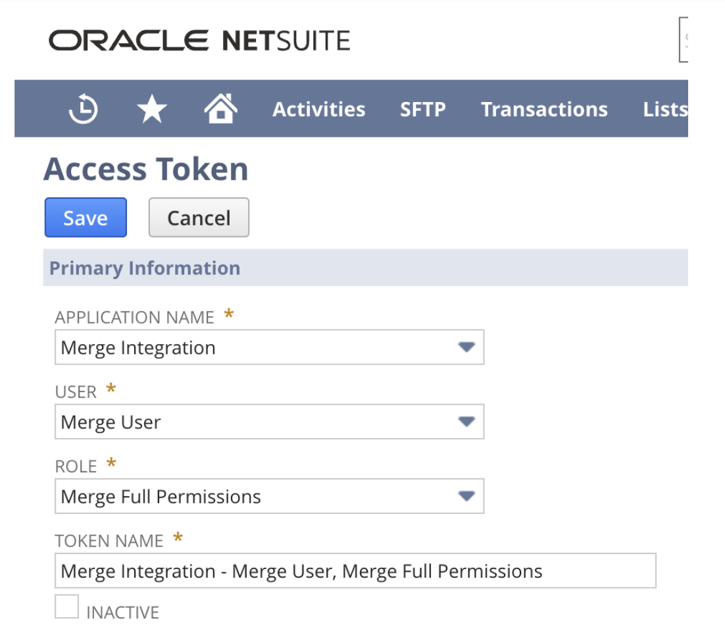Open the Lists menu
Screen dimensions: 725x629
point(665,110)
